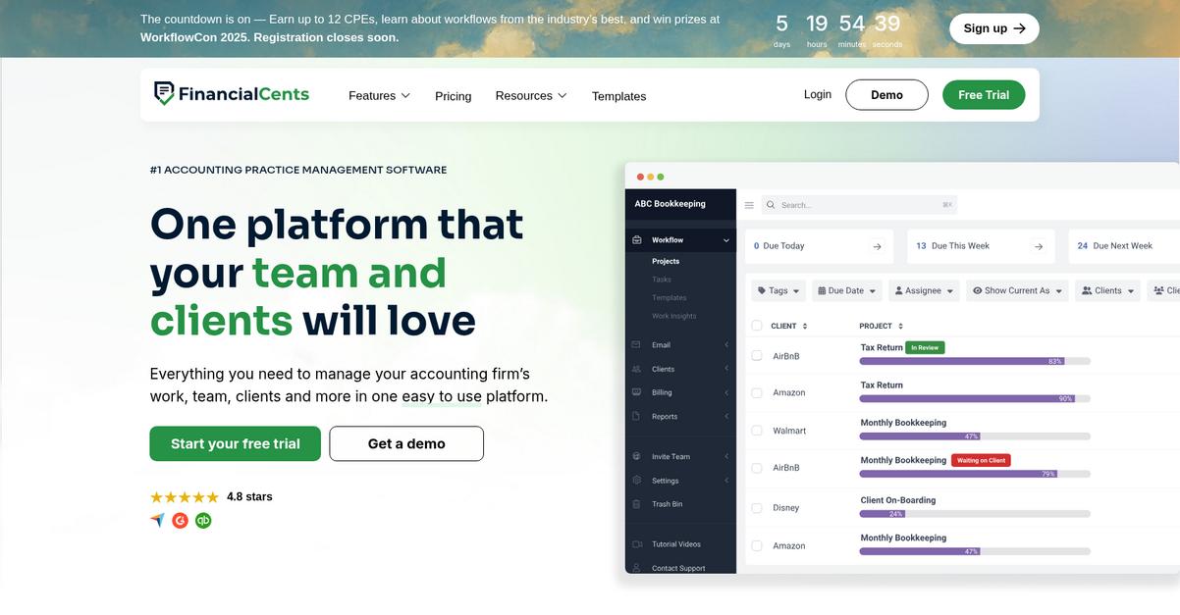This screenshot has width=1180, height=615.
Task: Click the Billing icon in the sidebar
Action: [635, 391]
